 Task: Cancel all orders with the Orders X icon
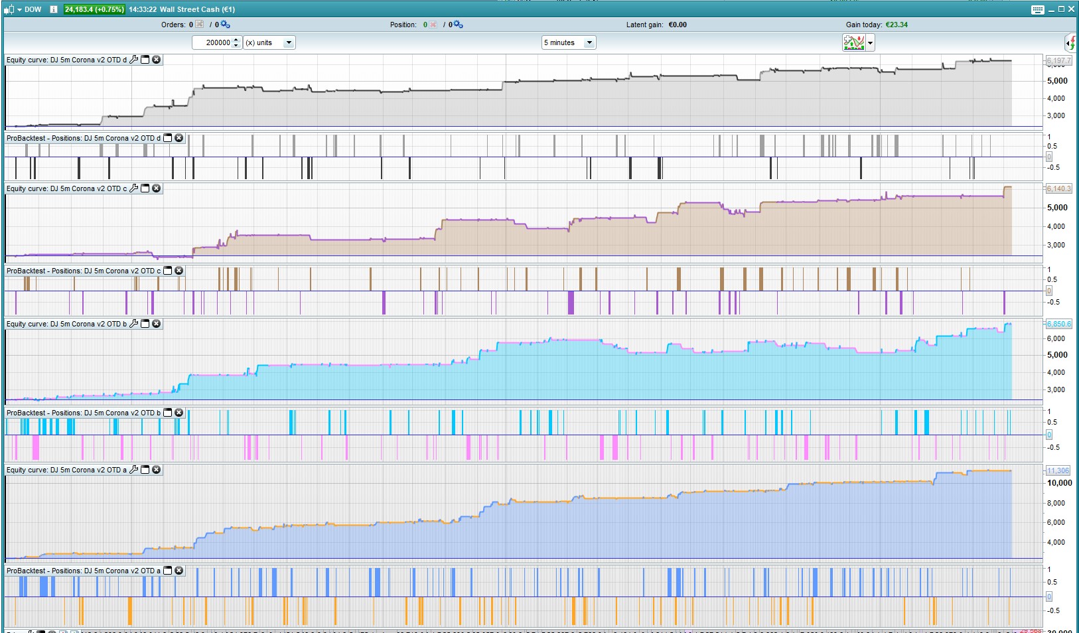[200, 25]
